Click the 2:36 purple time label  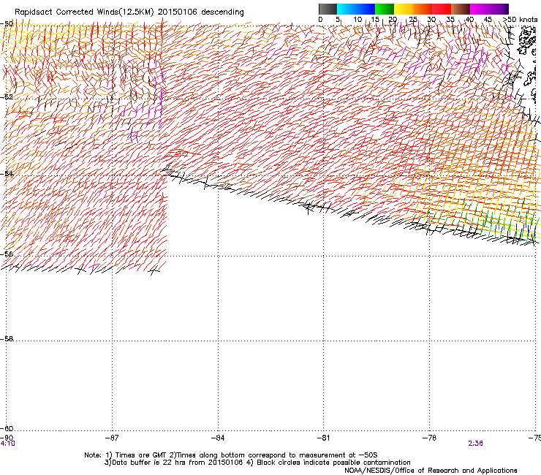[475, 444]
